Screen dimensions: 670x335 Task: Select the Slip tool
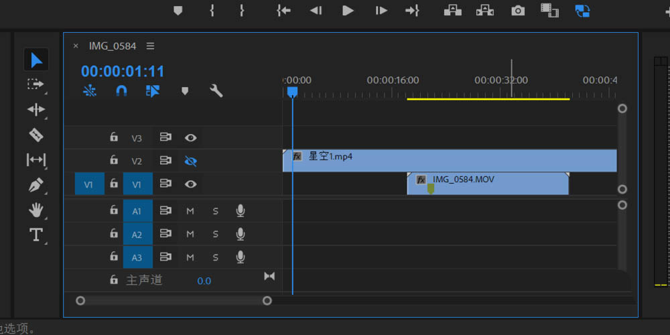pyautogui.click(x=36, y=160)
